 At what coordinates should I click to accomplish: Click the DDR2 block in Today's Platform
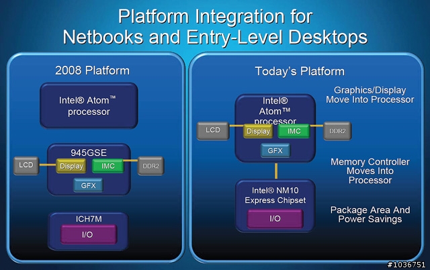pyautogui.click(x=337, y=131)
